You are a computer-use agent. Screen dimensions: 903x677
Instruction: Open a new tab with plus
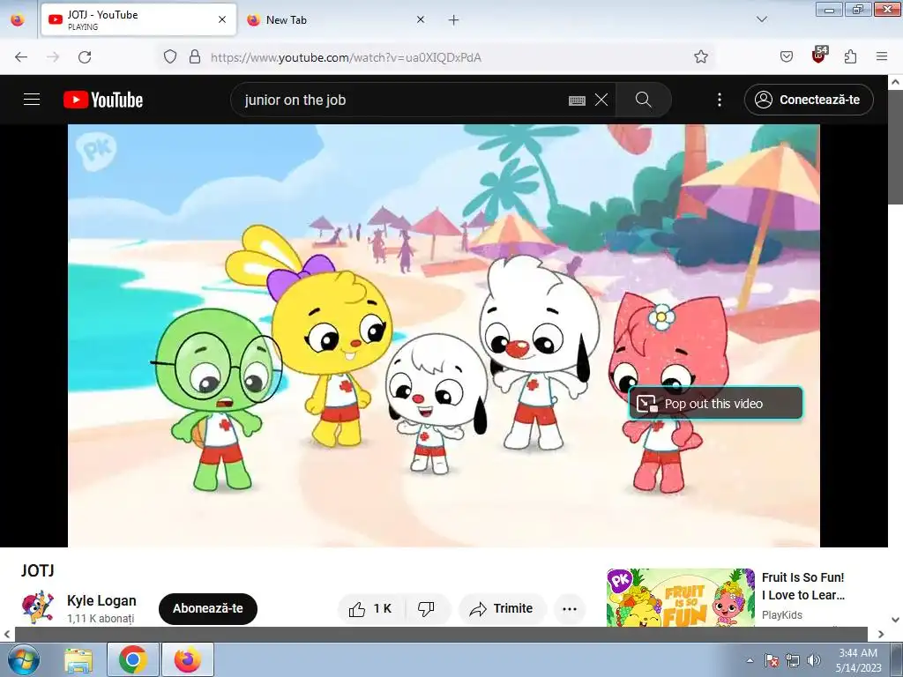454,20
